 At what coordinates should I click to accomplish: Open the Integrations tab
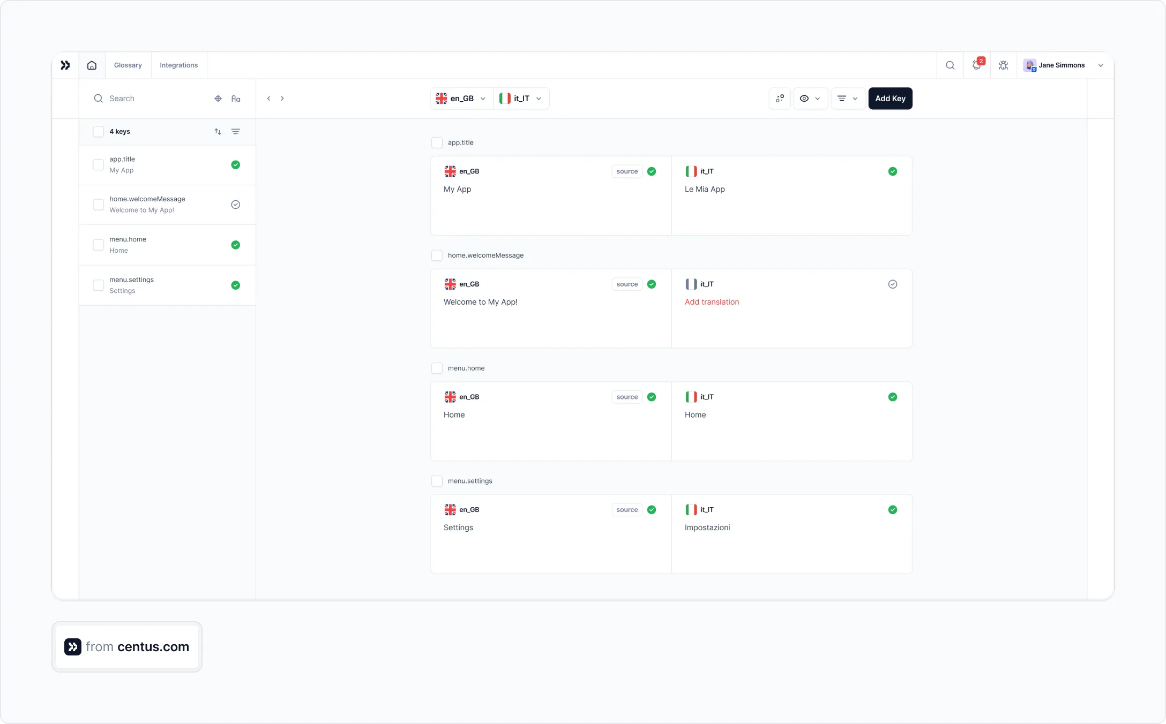click(x=178, y=65)
